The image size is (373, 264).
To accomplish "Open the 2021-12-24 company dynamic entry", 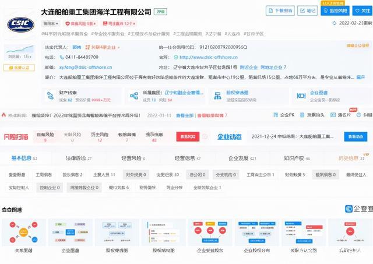I will tap(293, 136).
